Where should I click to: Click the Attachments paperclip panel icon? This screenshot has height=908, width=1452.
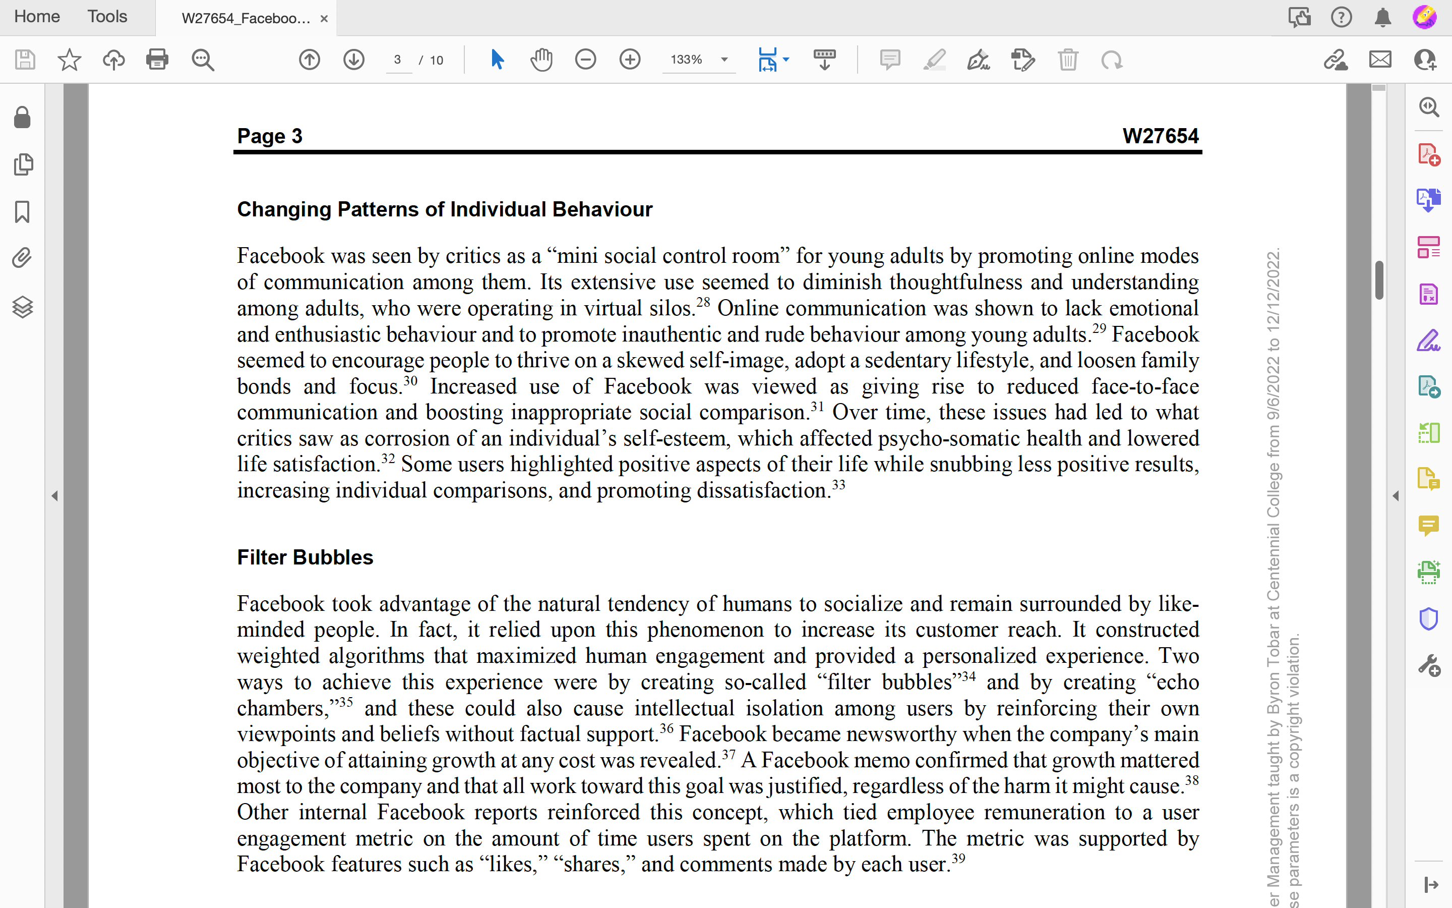click(22, 258)
